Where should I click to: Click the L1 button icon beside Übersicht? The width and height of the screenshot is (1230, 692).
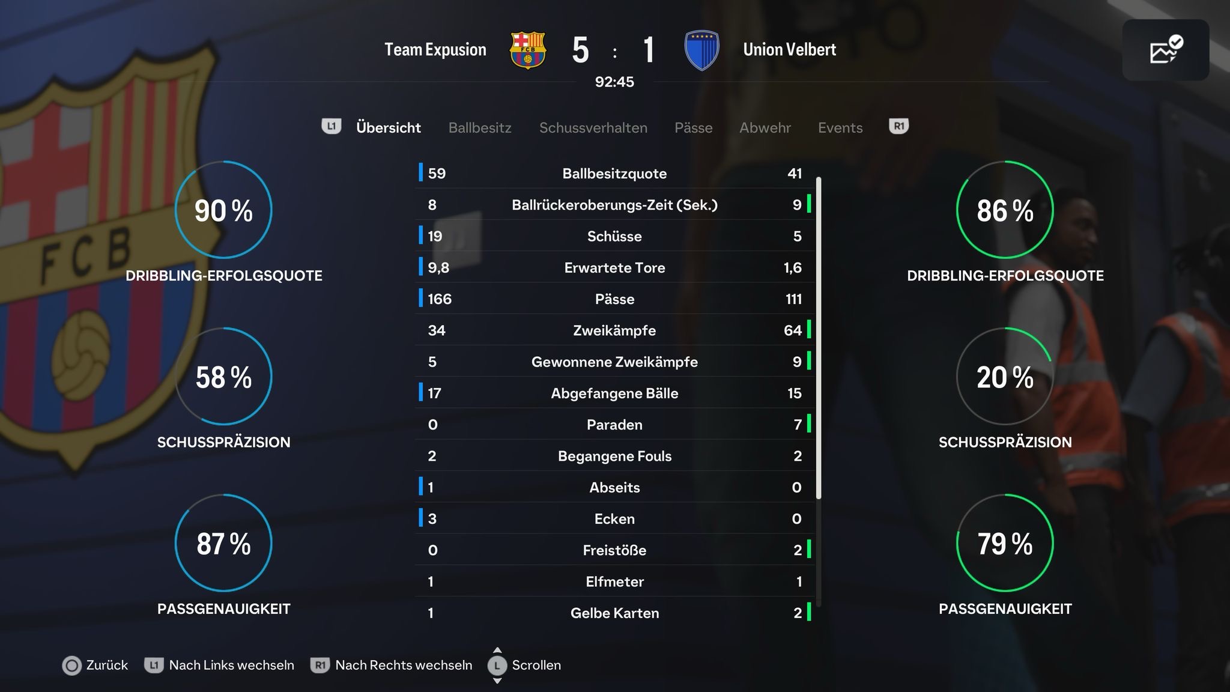pyautogui.click(x=332, y=126)
